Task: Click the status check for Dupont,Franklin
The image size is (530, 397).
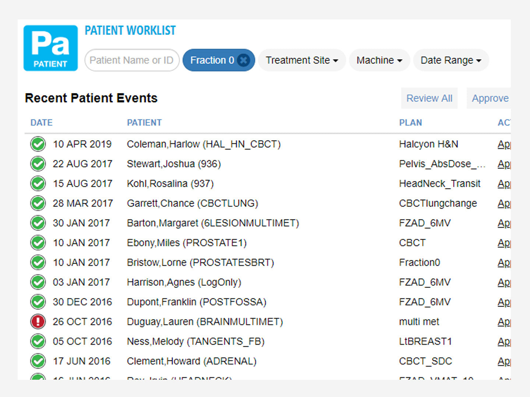Action: pos(38,302)
